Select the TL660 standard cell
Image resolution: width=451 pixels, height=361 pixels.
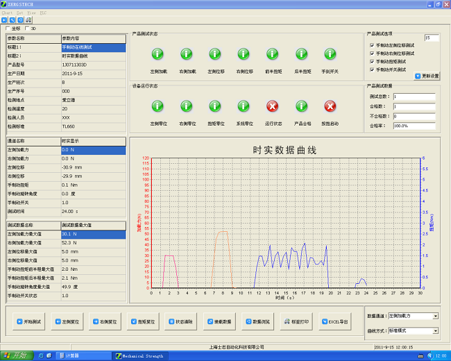[x=94, y=126]
